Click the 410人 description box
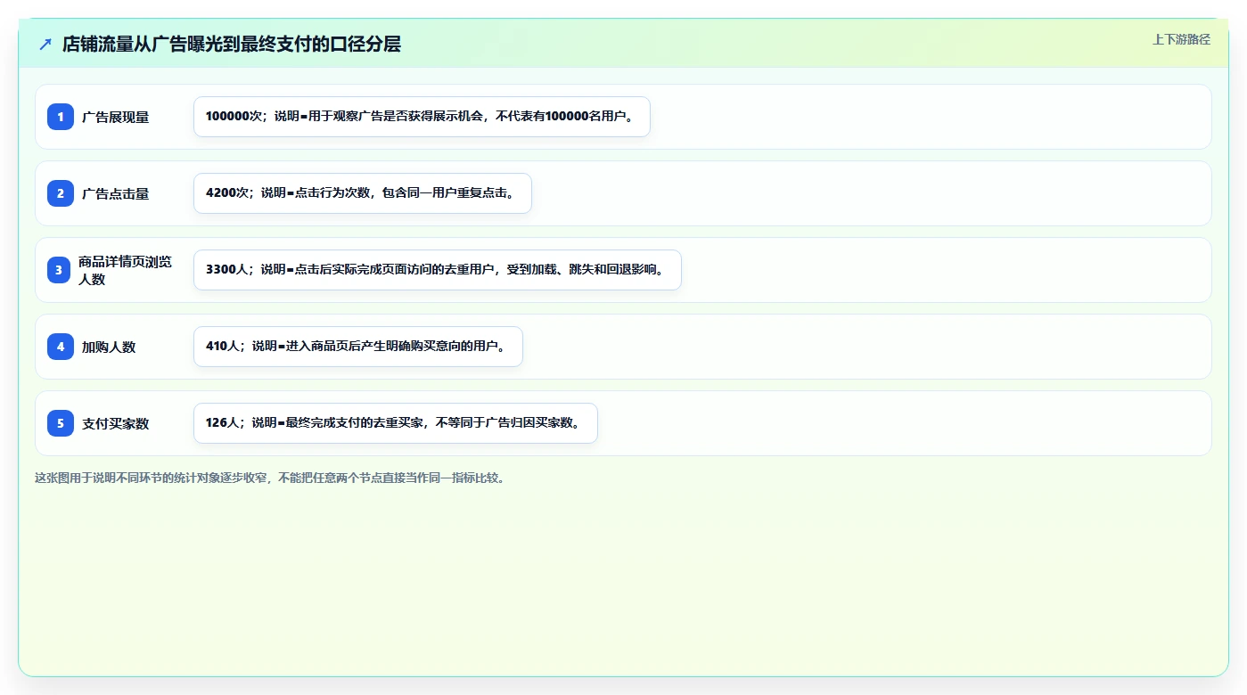The image size is (1247, 695). (358, 347)
